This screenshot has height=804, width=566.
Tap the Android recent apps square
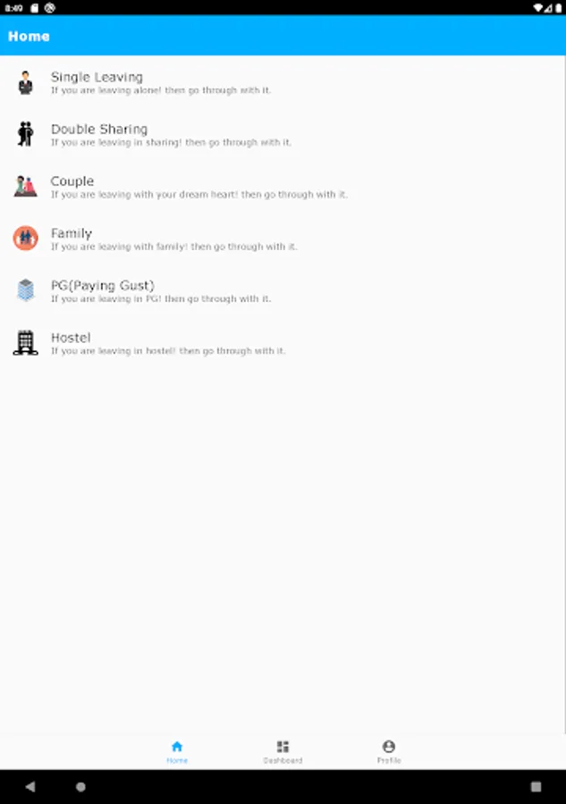coord(536,786)
